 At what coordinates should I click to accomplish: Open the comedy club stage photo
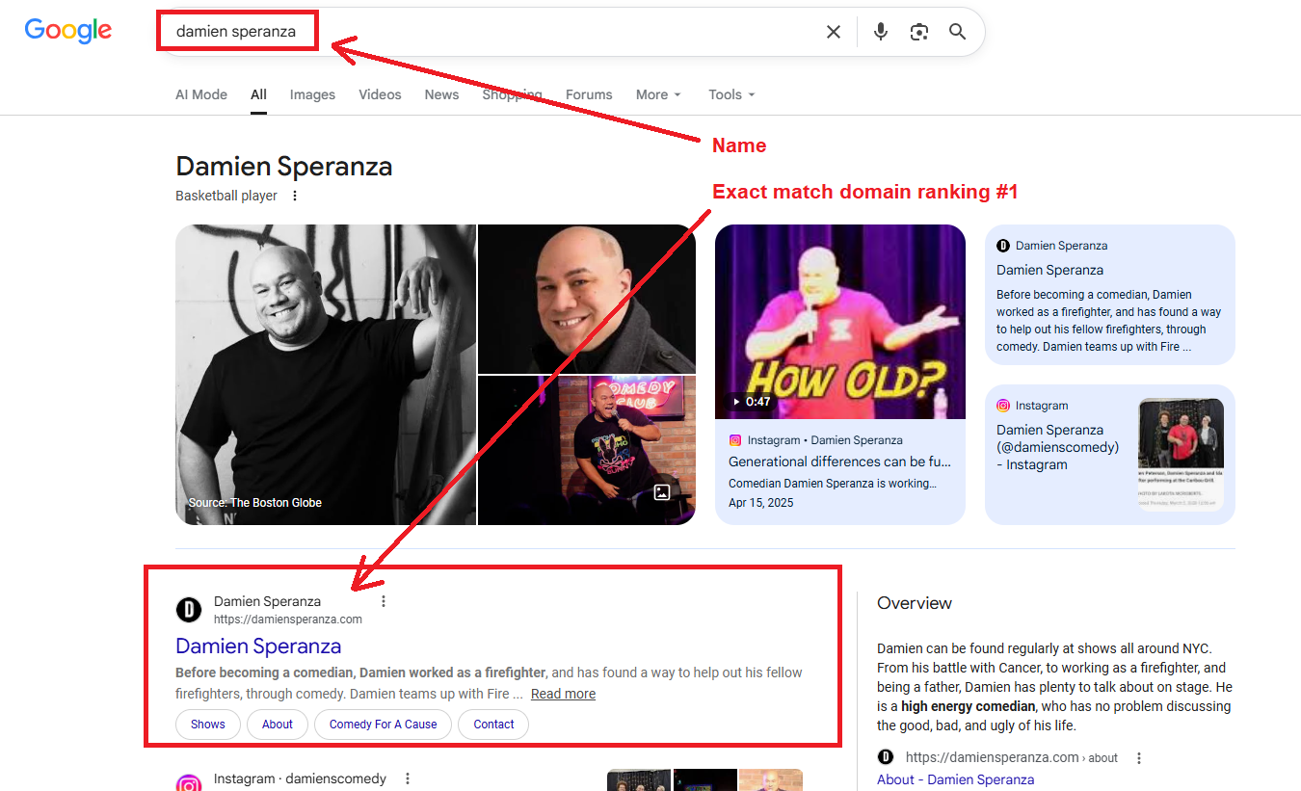click(587, 450)
